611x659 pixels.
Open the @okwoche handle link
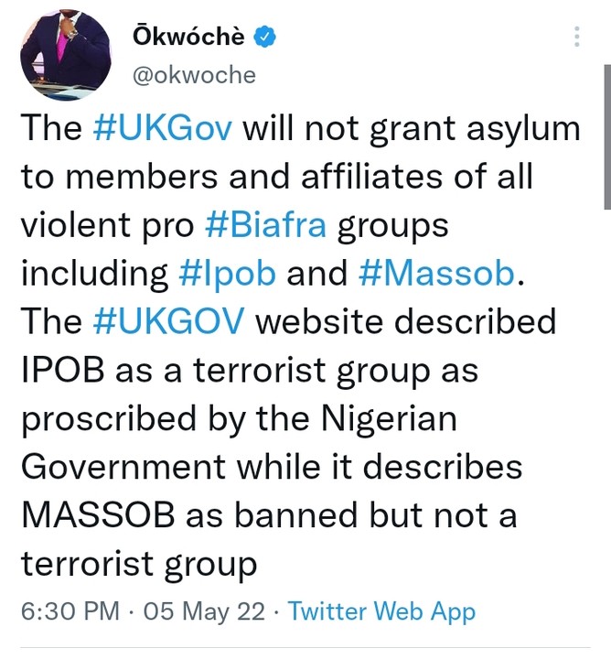point(194,75)
